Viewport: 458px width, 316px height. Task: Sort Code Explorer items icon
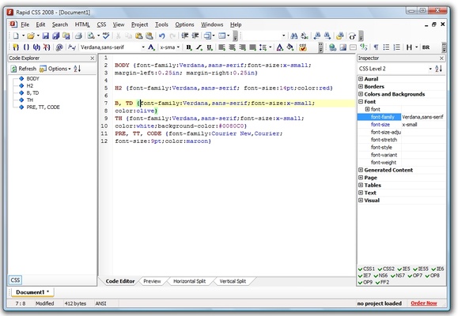click(77, 69)
